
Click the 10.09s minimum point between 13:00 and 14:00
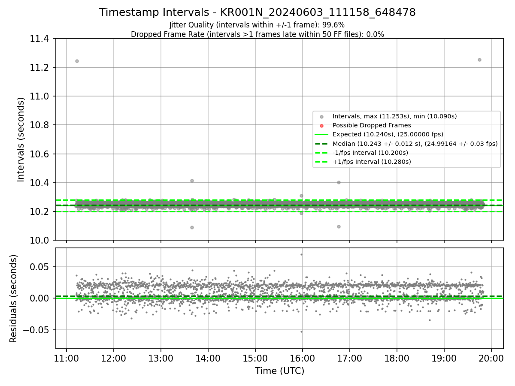coord(192,227)
